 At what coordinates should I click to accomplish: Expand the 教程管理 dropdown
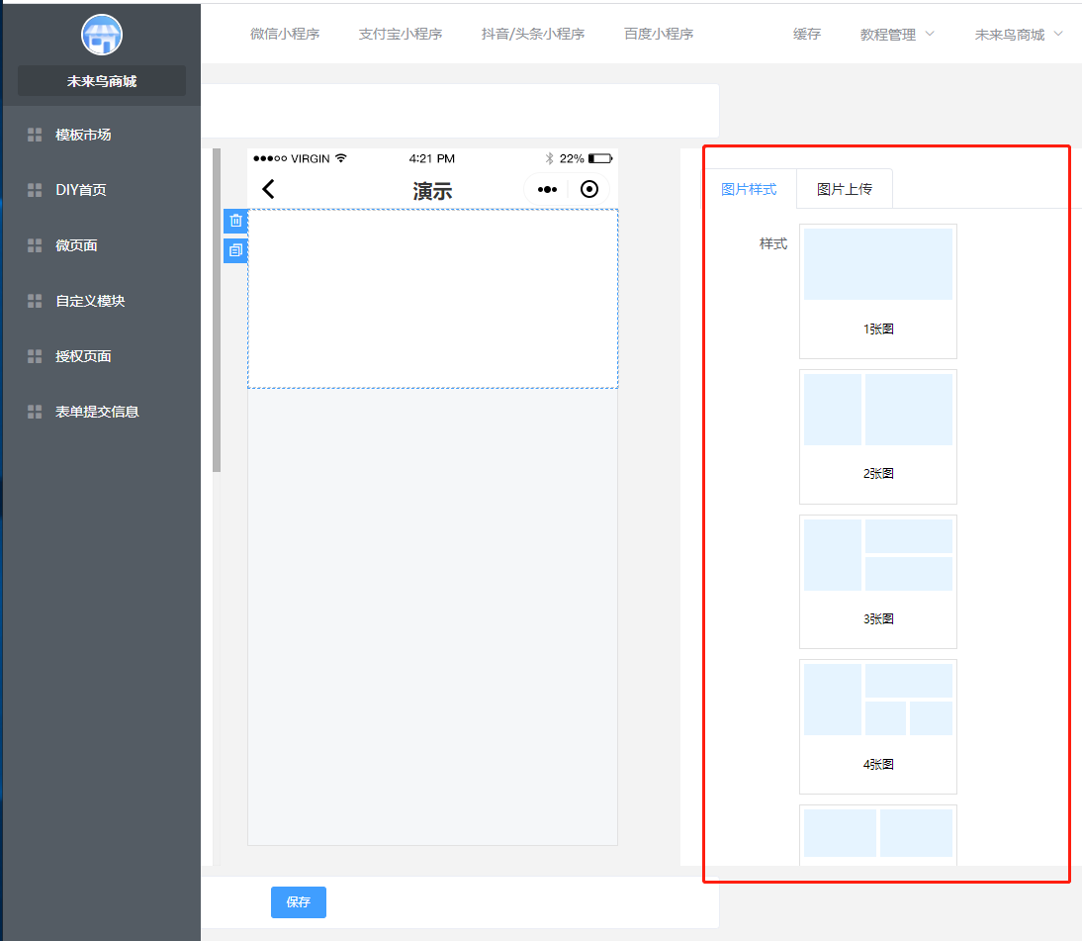point(897,35)
